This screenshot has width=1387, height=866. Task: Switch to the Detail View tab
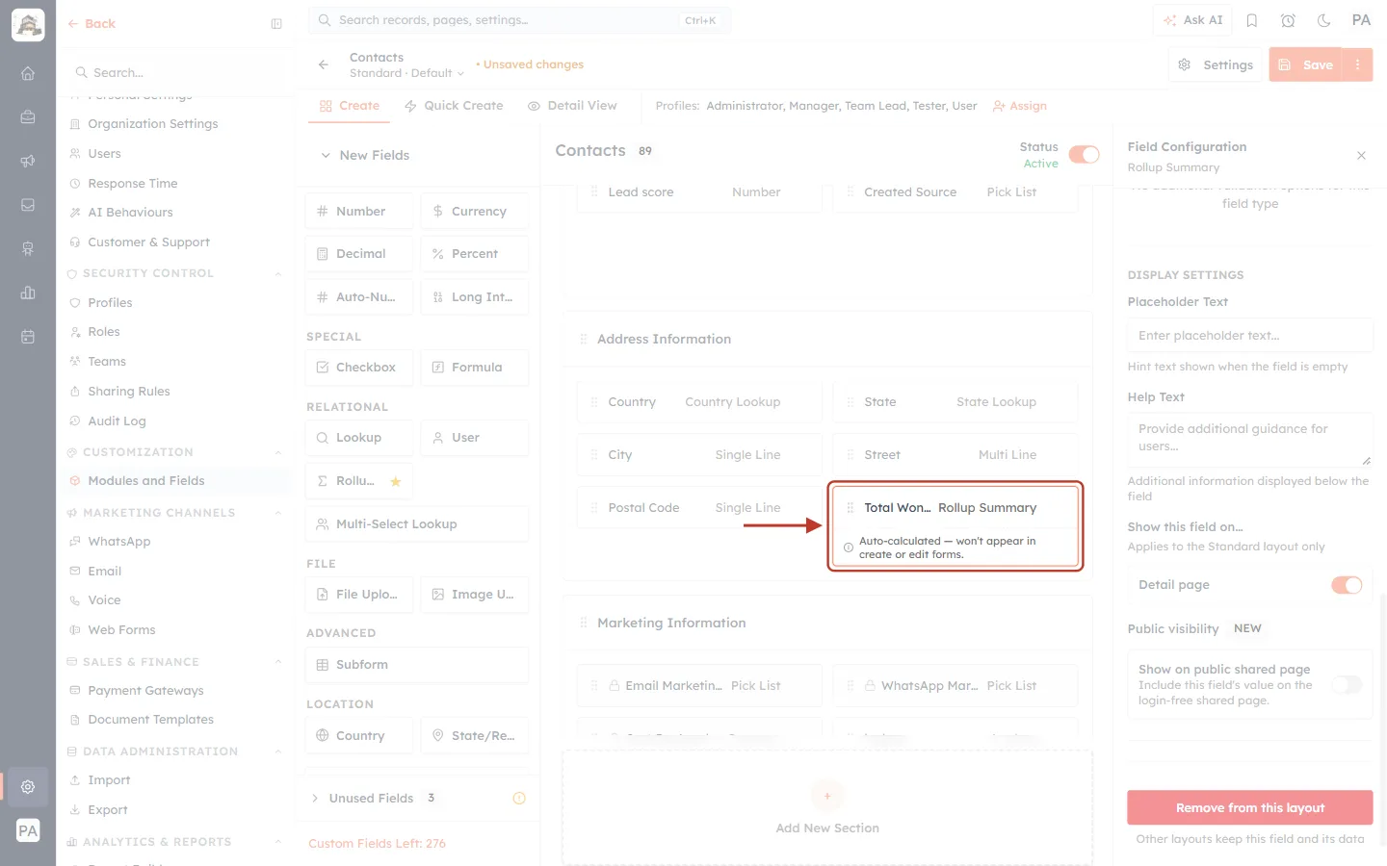coord(572,106)
